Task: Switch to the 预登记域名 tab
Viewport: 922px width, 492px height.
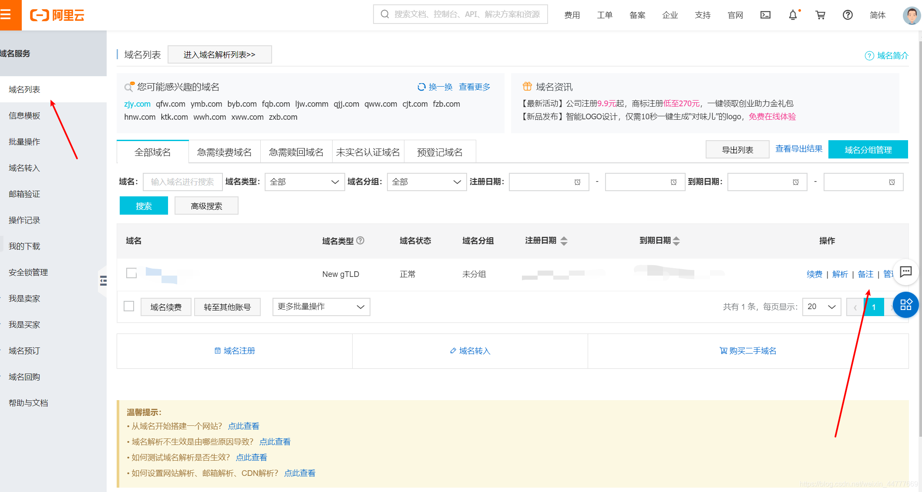Action: point(440,152)
